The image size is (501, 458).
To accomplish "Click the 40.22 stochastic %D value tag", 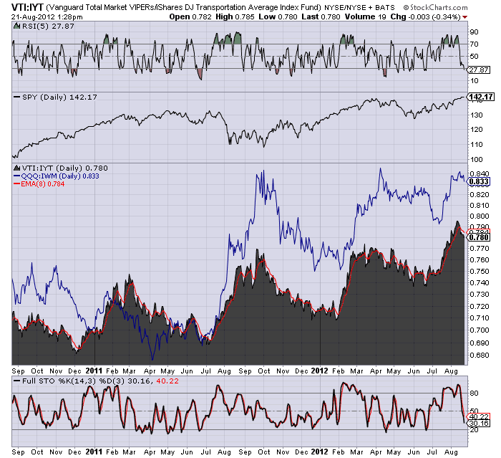I will coord(478,416).
